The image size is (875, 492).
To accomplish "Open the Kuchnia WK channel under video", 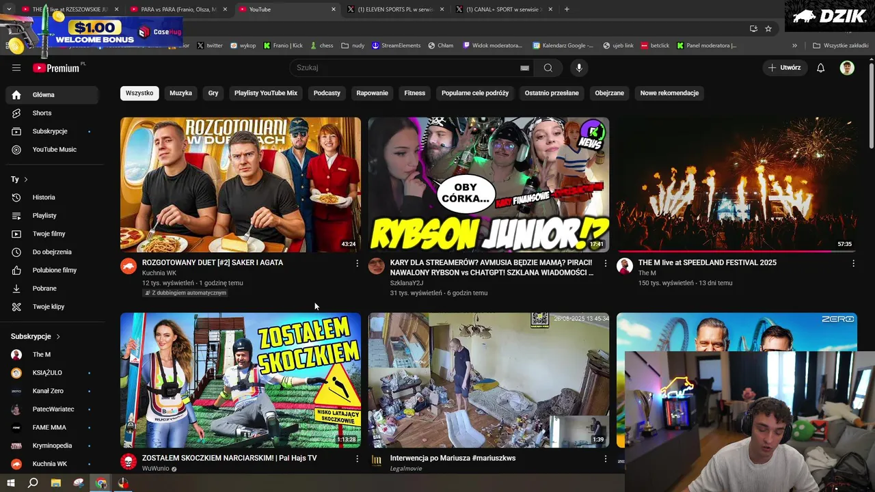I will 159,273.
